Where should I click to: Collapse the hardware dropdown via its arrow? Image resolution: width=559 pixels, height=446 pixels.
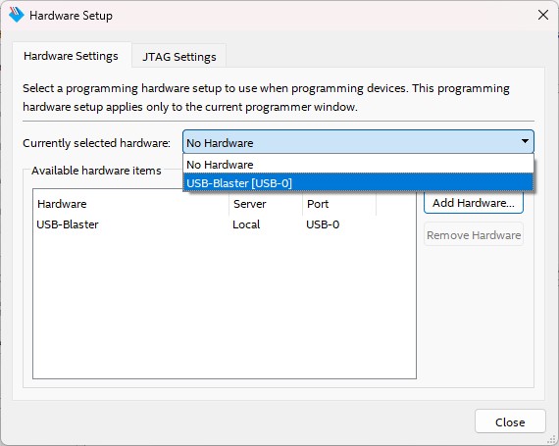525,141
